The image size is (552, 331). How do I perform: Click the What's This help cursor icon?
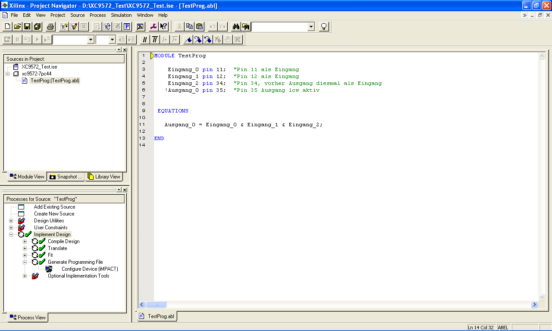(x=163, y=27)
